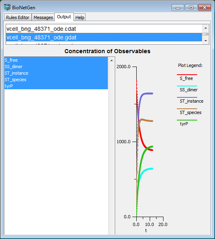The image size is (215, 239).
Task: Click the red S_free legend swatch
Action: click(187, 75)
